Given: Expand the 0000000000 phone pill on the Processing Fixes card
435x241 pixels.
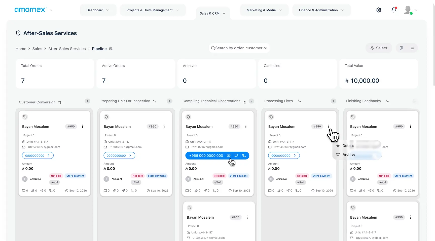Looking at the screenshot, I should click(x=284, y=155).
